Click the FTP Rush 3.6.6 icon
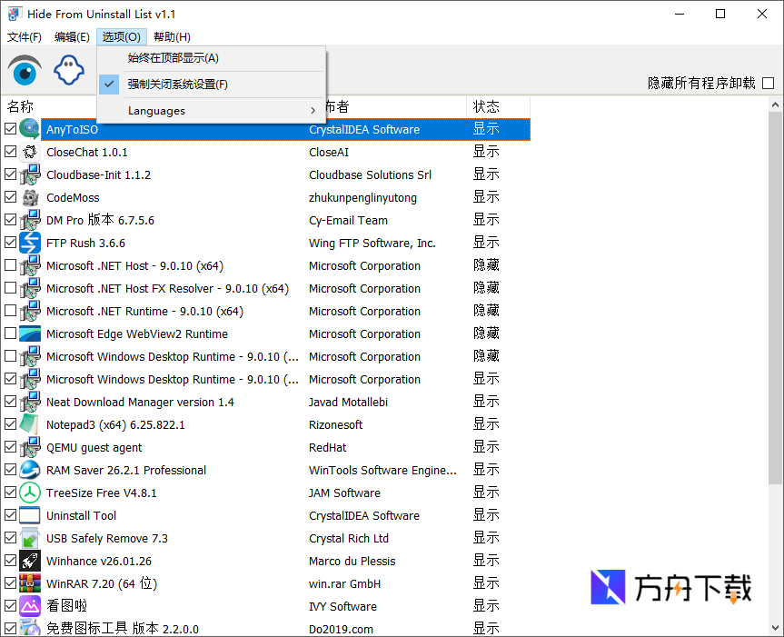This screenshot has width=784, height=637. (30, 243)
